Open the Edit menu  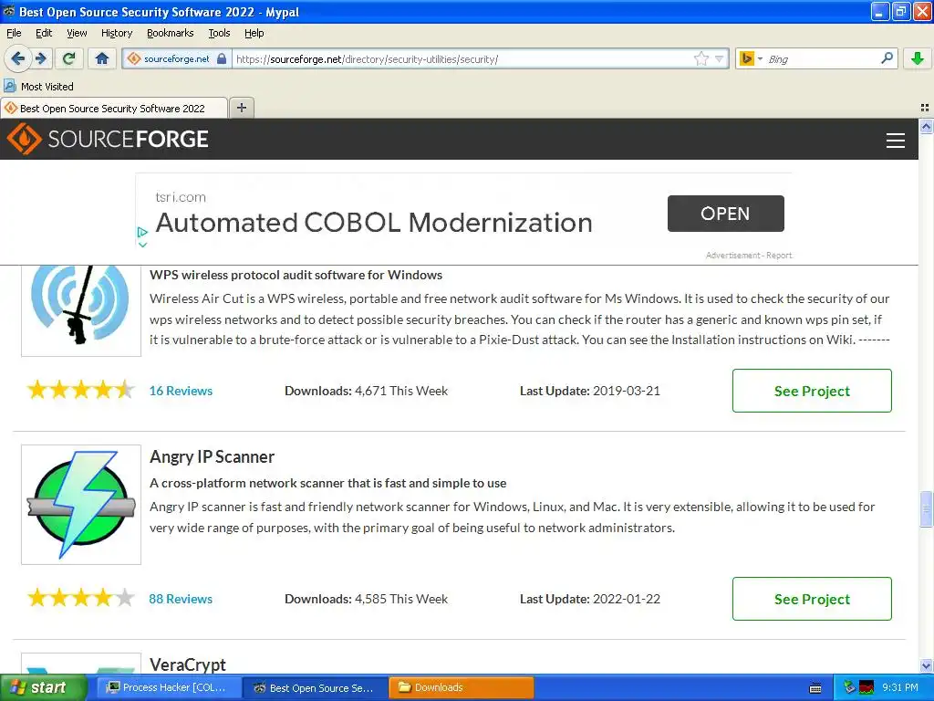(x=44, y=33)
